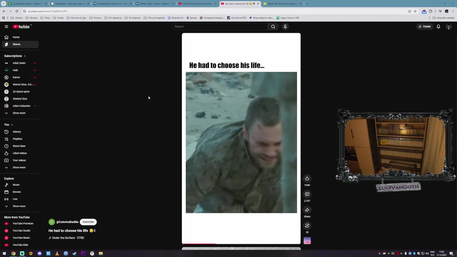
Task: Open the Filmy bookmarks folder
Action: pyautogui.click(x=45, y=18)
